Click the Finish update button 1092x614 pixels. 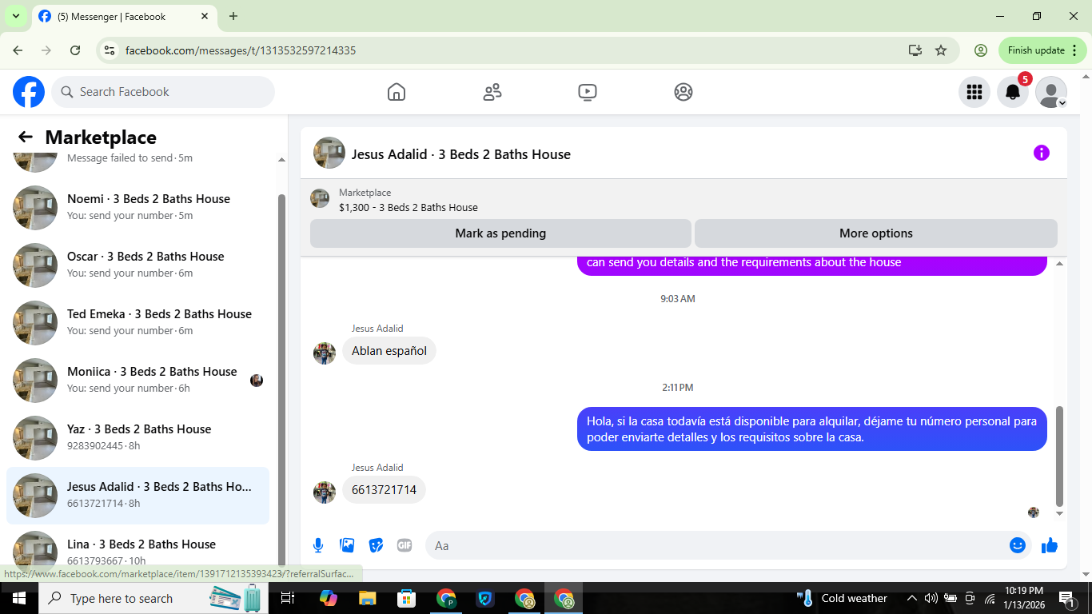(1042, 50)
